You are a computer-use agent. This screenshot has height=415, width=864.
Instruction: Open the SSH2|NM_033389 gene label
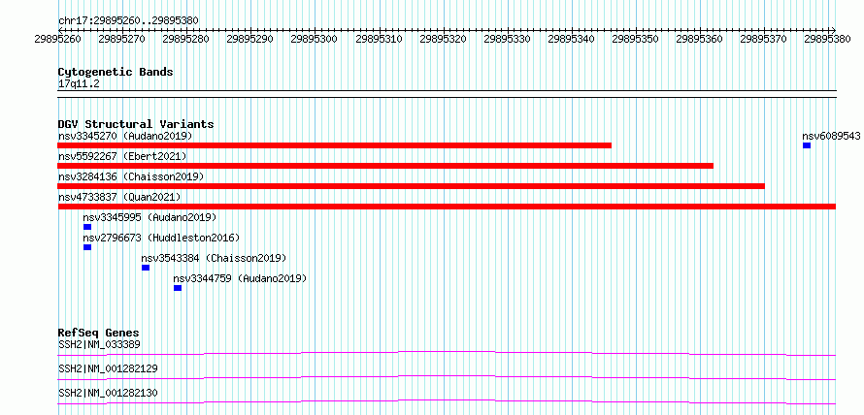point(99,344)
